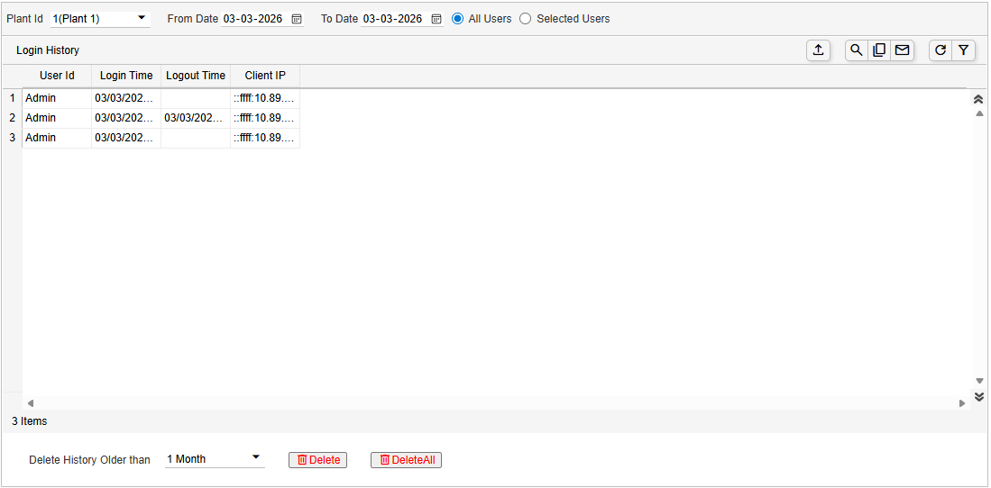The height and width of the screenshot is (488, 991).
Task: Sort by the Login Time column header
Action: [x=126, y=76]
